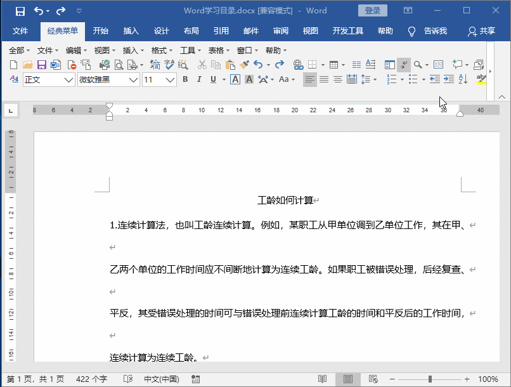Expand the insert table dropdown arrow

343,65
